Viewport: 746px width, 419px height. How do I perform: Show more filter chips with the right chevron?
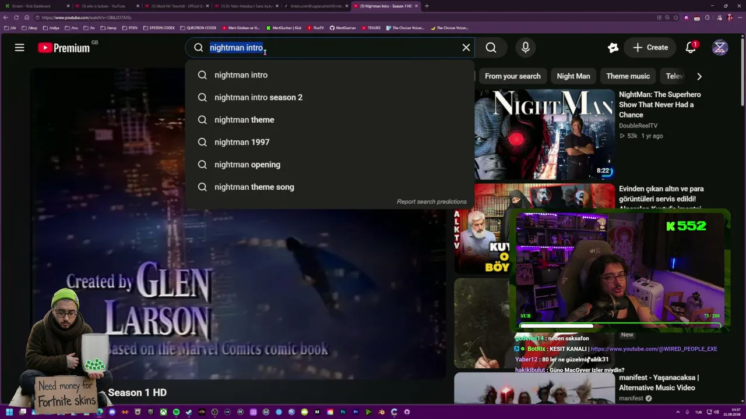[x=699, y=76]
